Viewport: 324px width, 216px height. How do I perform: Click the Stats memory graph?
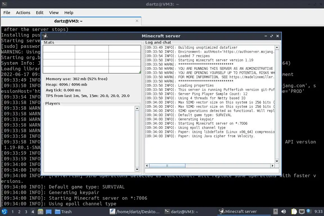click(92, 59)
